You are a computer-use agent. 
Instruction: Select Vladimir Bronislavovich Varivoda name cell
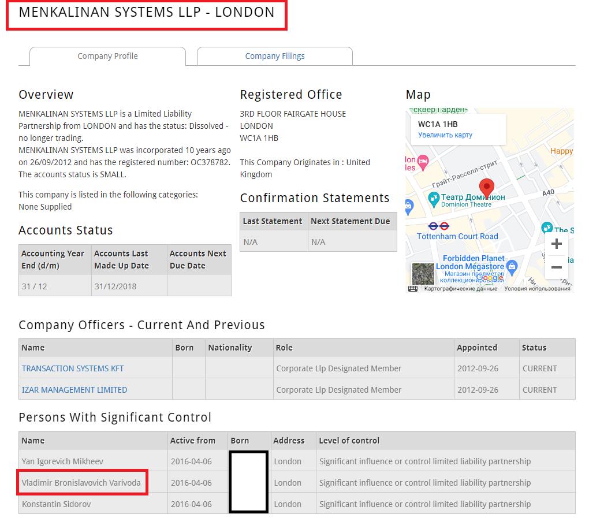pyautogui.click(x=93, y=482)
